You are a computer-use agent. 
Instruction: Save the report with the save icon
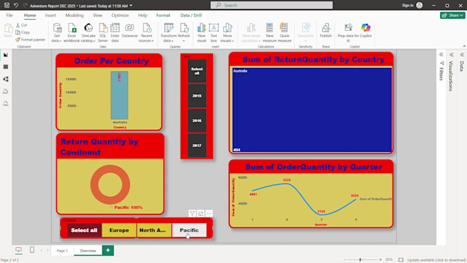click(x=7, y=5)
